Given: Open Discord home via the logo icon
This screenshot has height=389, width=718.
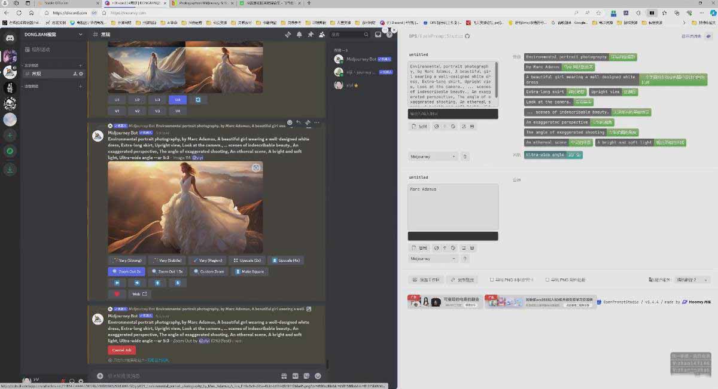Looking at the screenshot, I should click(x=10, y=38).
